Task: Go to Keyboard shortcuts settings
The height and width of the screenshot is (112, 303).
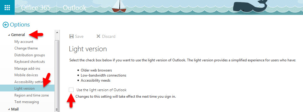Action: (x=30, y=62)
